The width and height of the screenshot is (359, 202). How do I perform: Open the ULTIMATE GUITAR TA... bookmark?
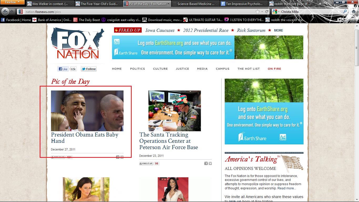[203, 20]
